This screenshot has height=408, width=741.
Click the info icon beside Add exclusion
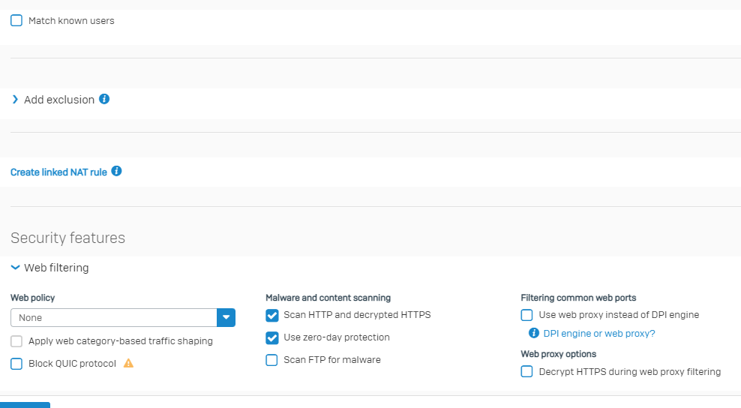click(x=104, y=99)
